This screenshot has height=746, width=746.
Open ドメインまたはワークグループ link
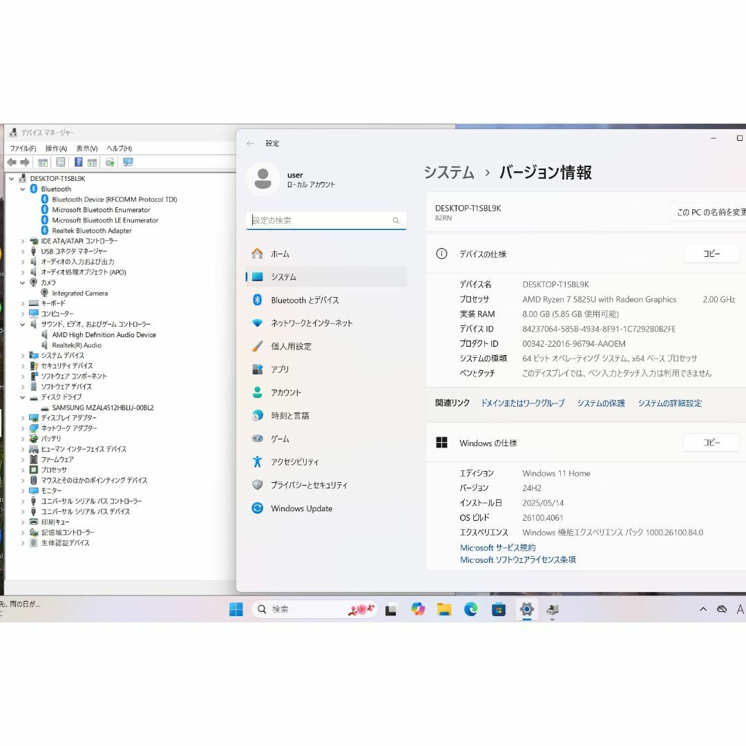(x=522, y=403)
